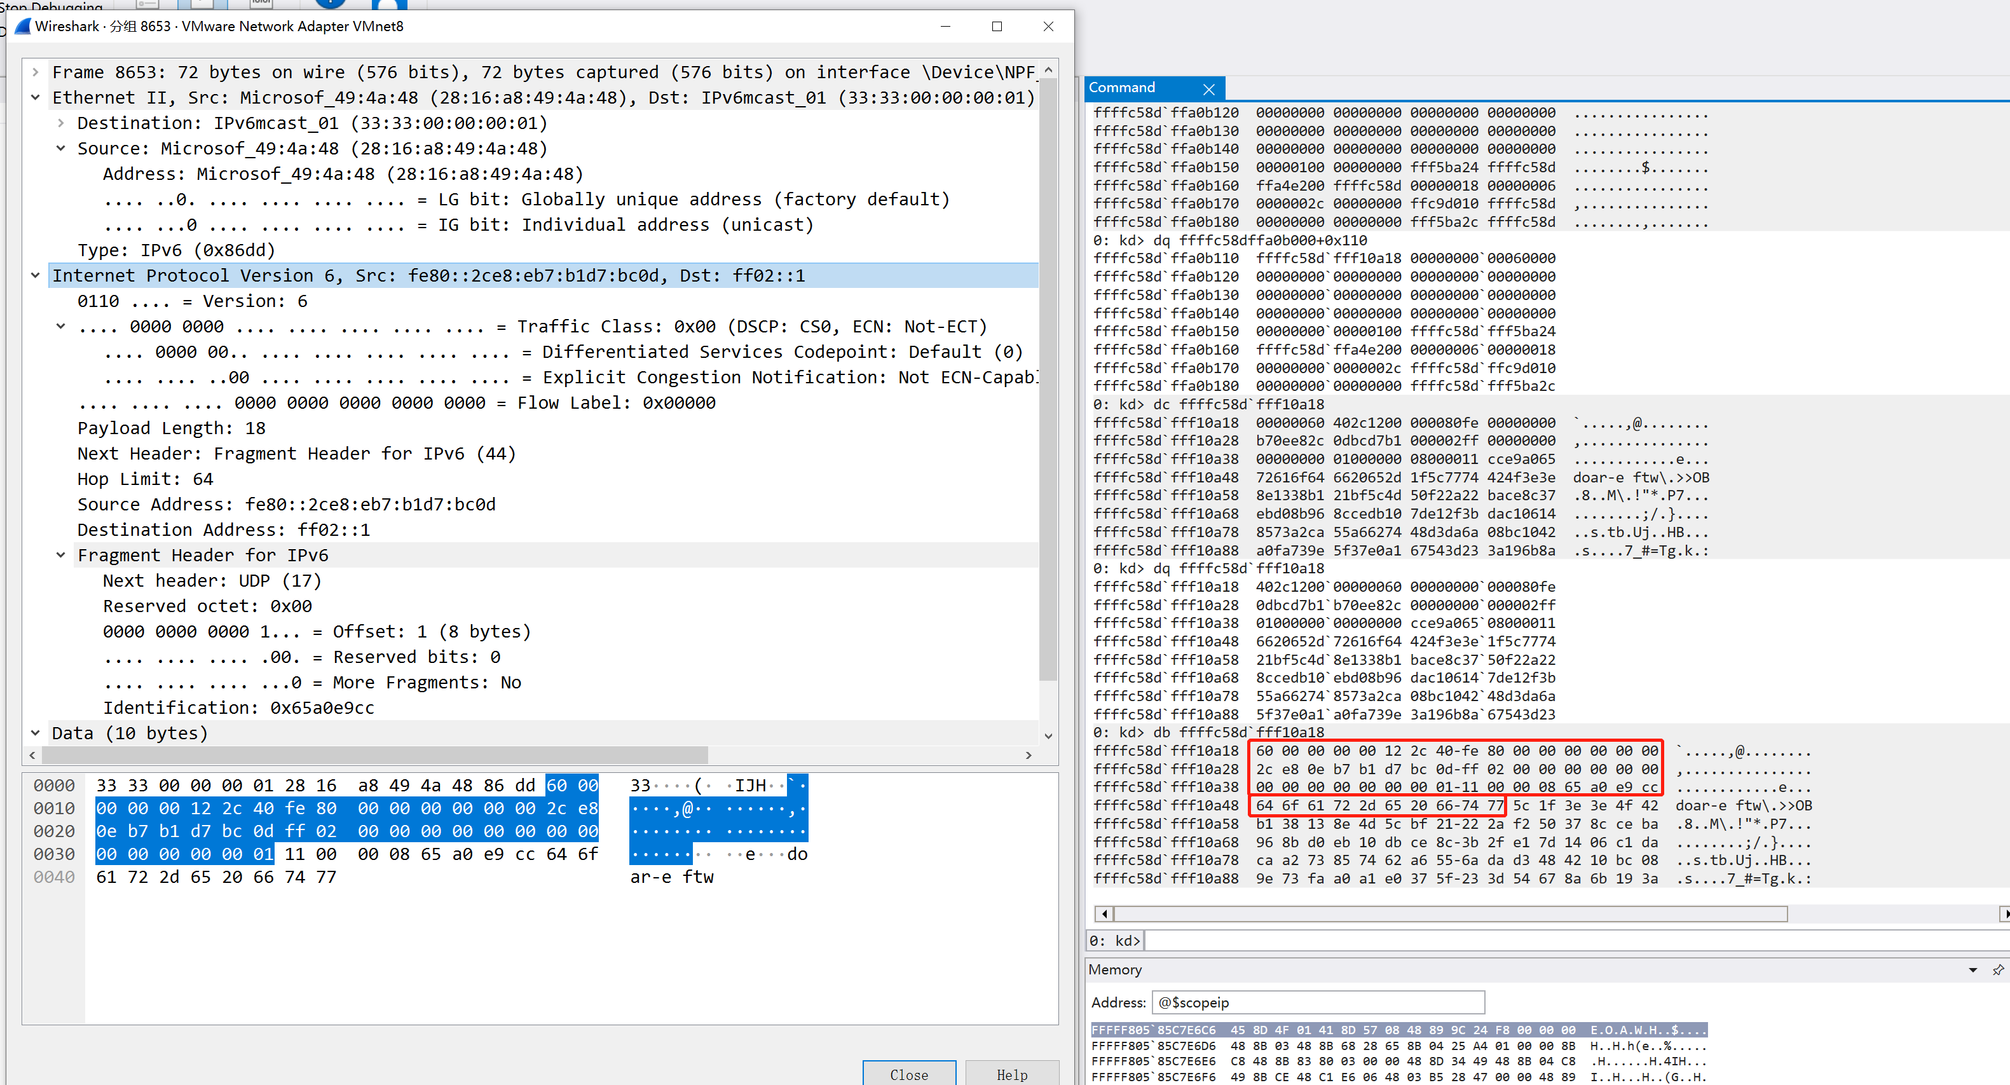Click scroll-up arrow of packet details
The height and width of the screenshot is (1085, 2010).
[1049, 69]
